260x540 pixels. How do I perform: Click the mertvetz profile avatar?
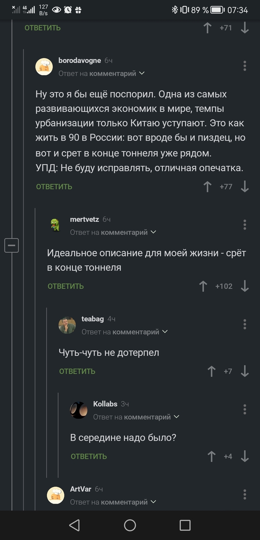[x=55, y=224]
